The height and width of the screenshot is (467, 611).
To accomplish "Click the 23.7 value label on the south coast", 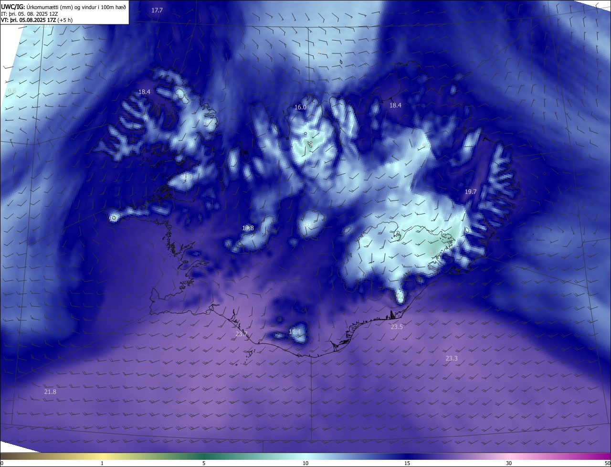I will (x=242, y=334).
